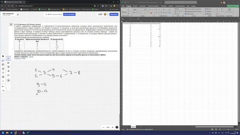Open Windows Start menu

[x=3, y=133]
